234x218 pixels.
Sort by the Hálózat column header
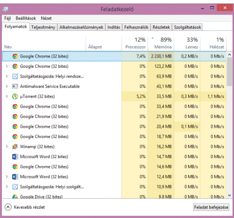pos(213,44)
